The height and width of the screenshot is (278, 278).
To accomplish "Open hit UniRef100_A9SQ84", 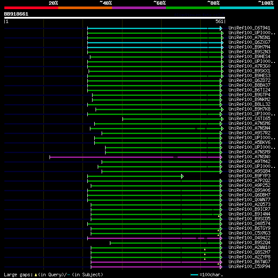I will 249,171.
